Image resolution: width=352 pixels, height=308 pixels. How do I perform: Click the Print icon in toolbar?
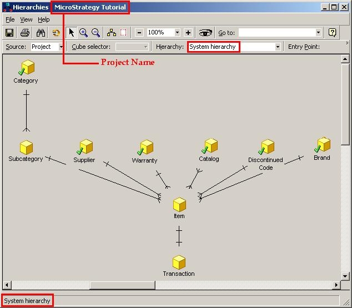24,33
